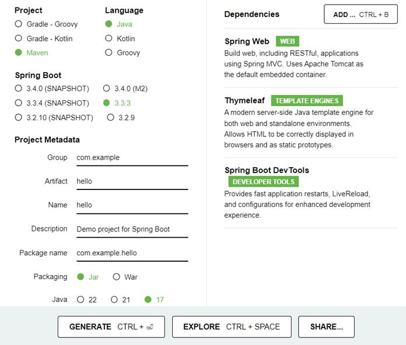This screenshot has height=345, width=406.
Task: Open the SHARE dialog
Action: 326,327
